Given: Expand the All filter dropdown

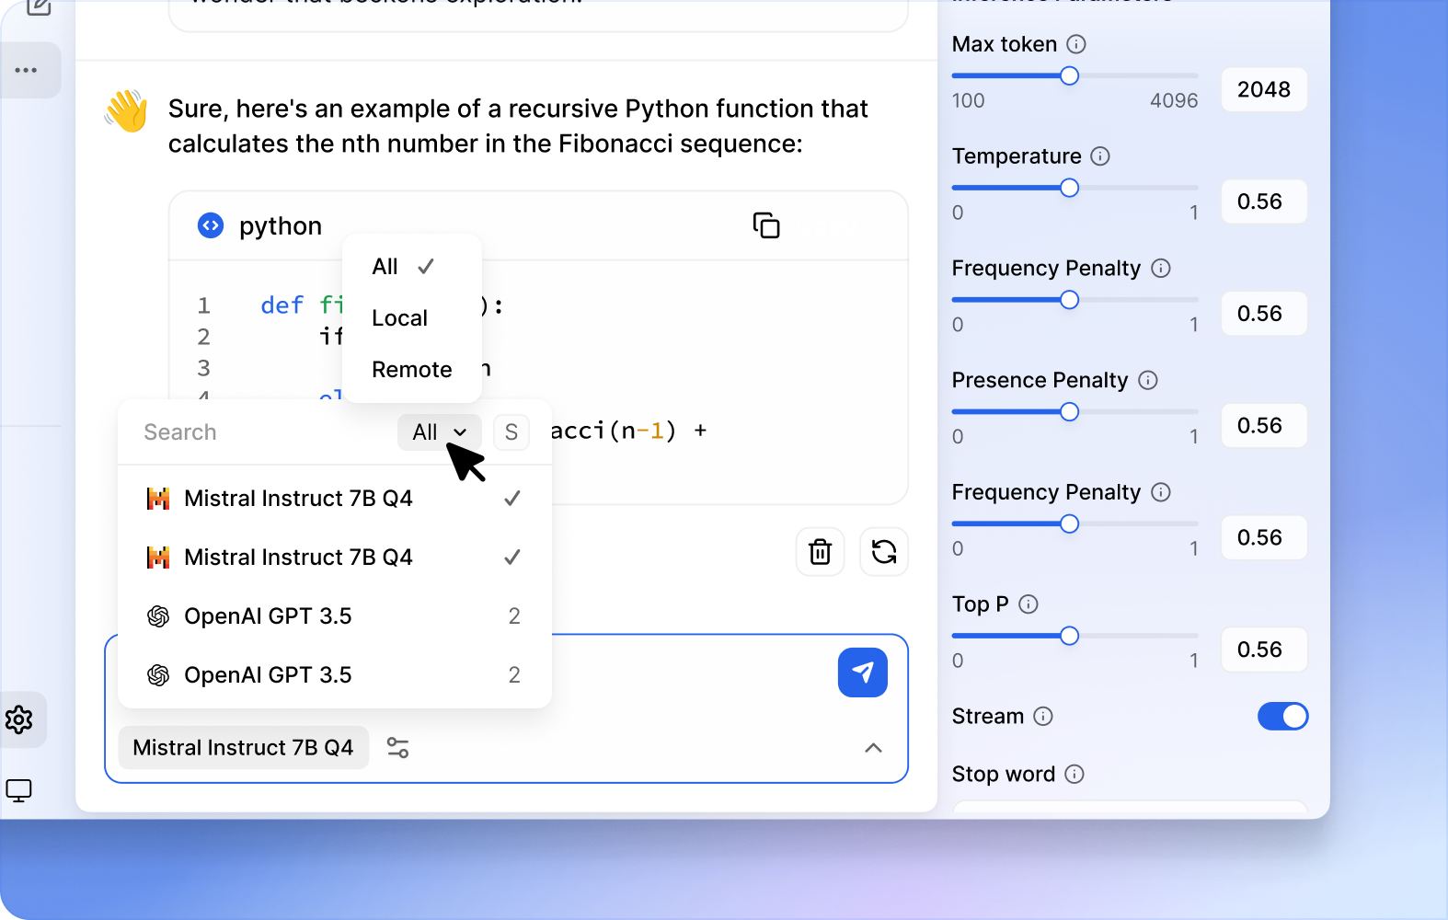Looking at the screenshot, I should pos(439,432).
